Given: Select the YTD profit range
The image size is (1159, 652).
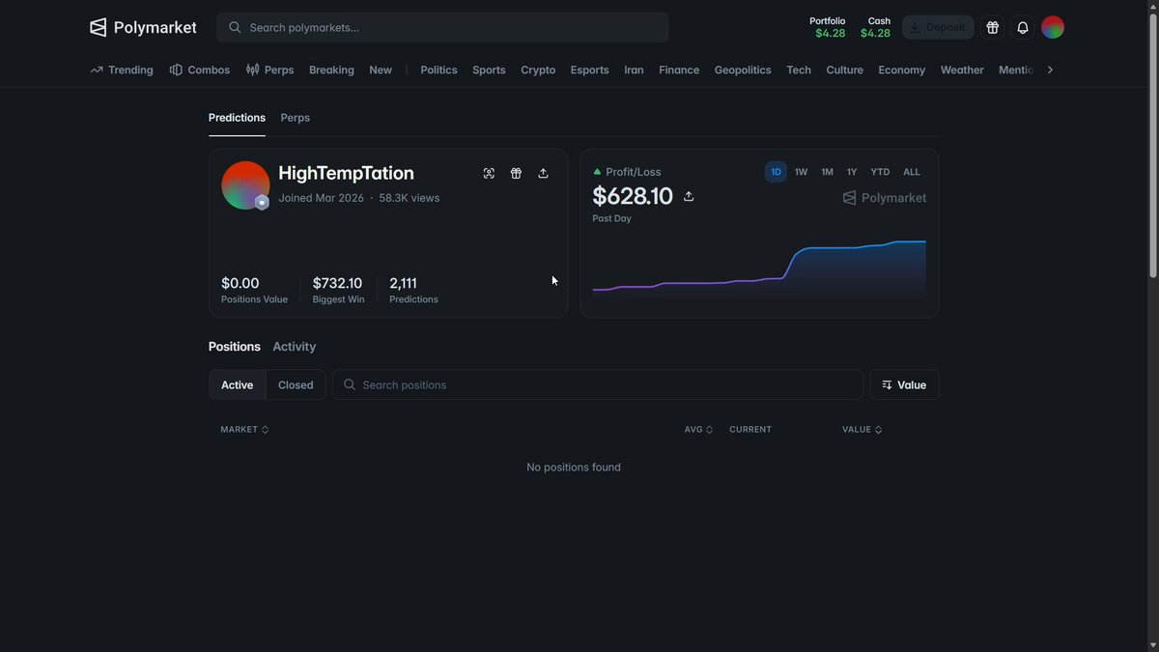Looking at the screenshot, I should 880,172.
